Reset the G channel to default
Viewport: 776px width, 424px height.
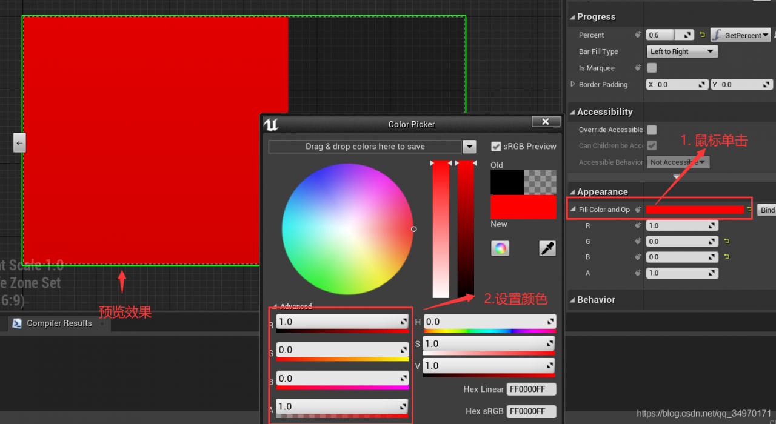726,241
